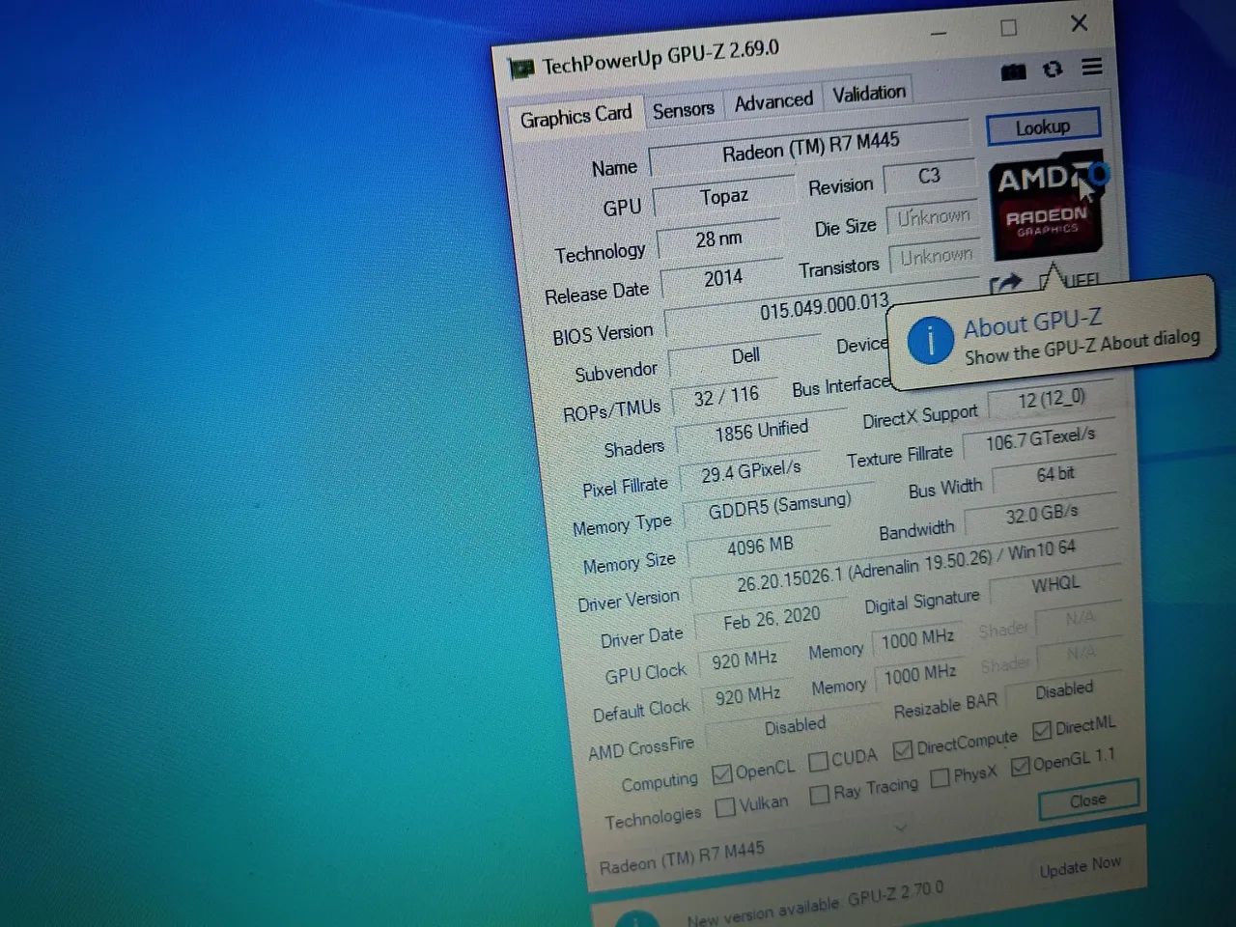Screen dimensions: 1236x927
Task: Click the Digital Signature value WHQL
Action: [x=1055, y=585]
